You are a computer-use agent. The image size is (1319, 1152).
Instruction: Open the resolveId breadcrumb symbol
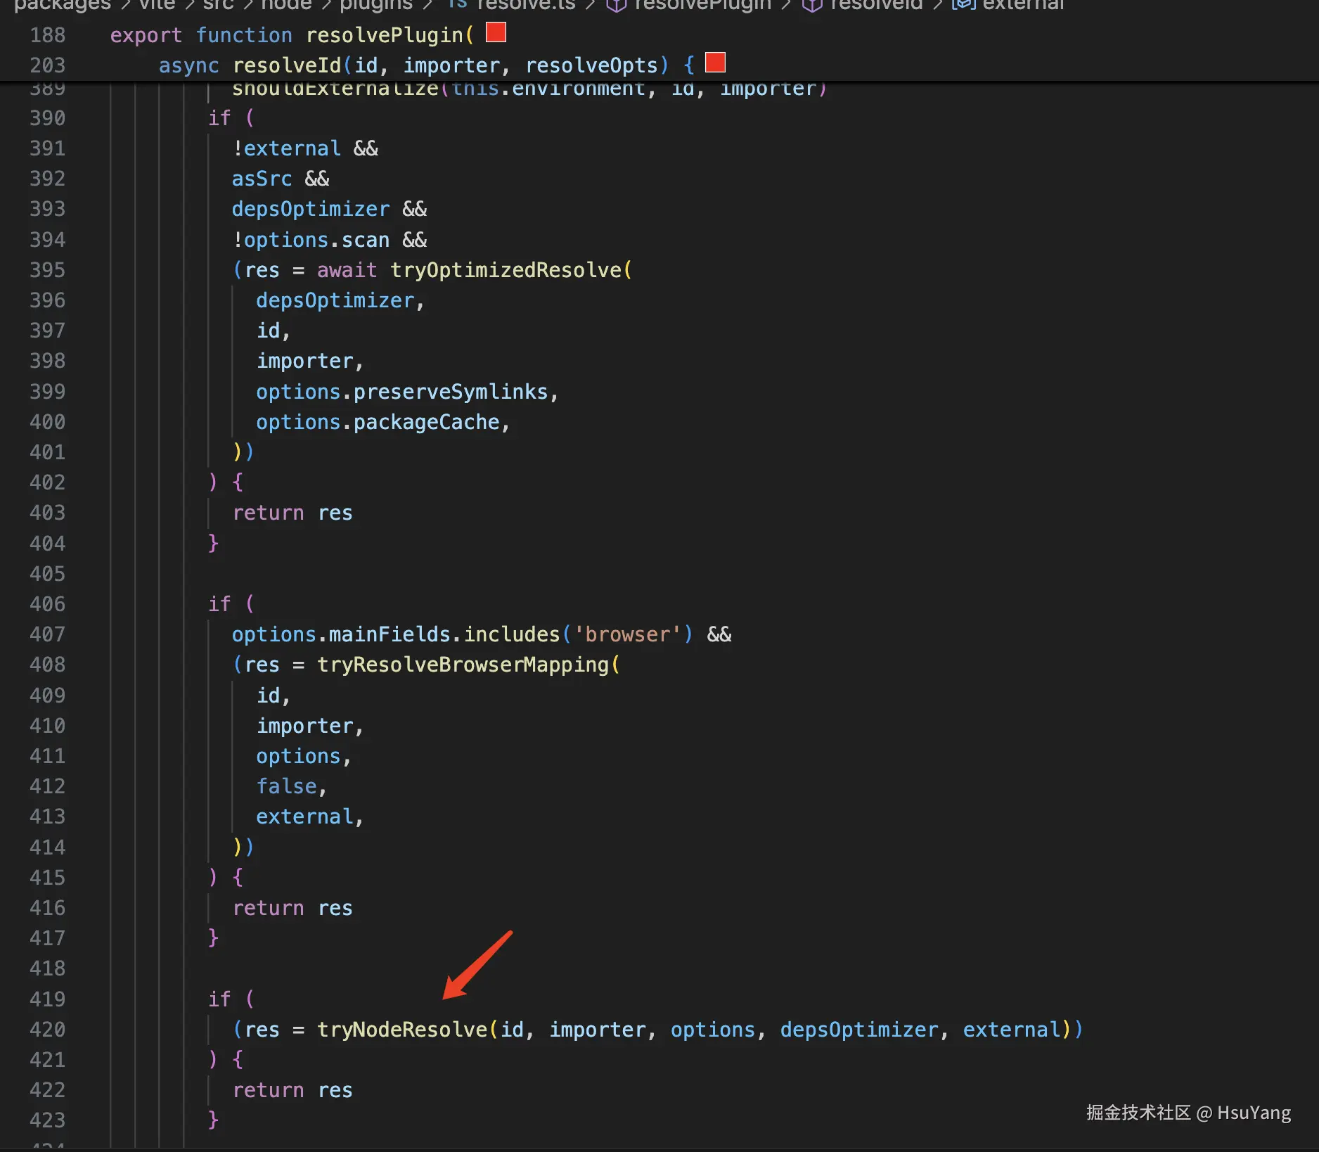pos(875,5)
